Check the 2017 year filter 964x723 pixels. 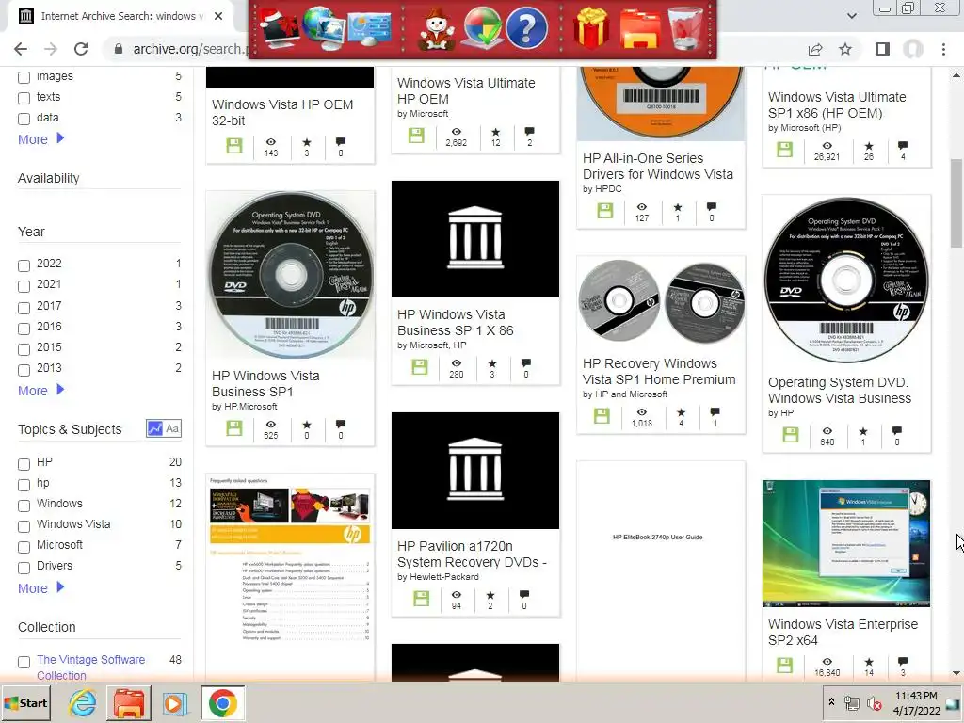(x=24, y=308)
